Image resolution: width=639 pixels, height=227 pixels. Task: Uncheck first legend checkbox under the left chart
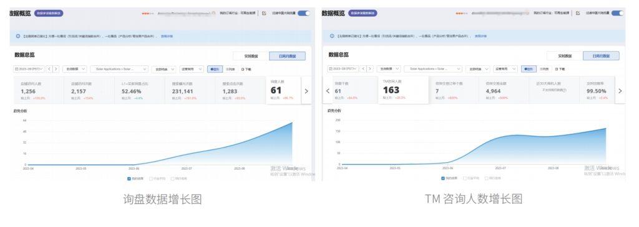tap(129, 178)
